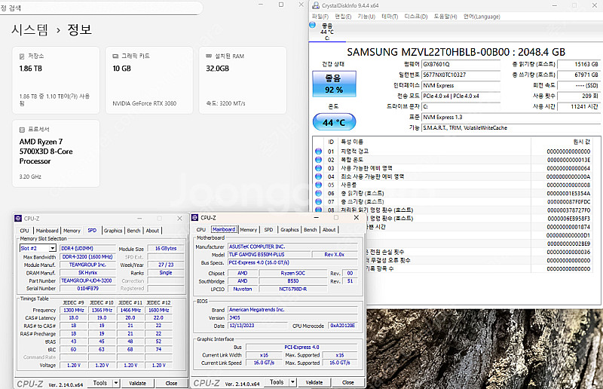
Task: Switch to the Mainboard tab in the SPD CPU-Z window
Action: [47, 231]
